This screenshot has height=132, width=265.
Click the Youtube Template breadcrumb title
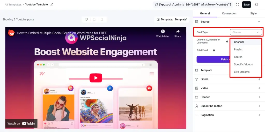point(36,5)
